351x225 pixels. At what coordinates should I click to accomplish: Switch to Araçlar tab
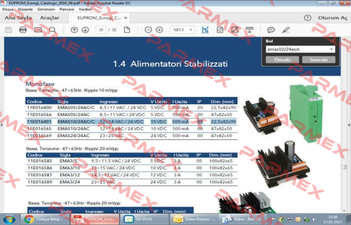50,18
